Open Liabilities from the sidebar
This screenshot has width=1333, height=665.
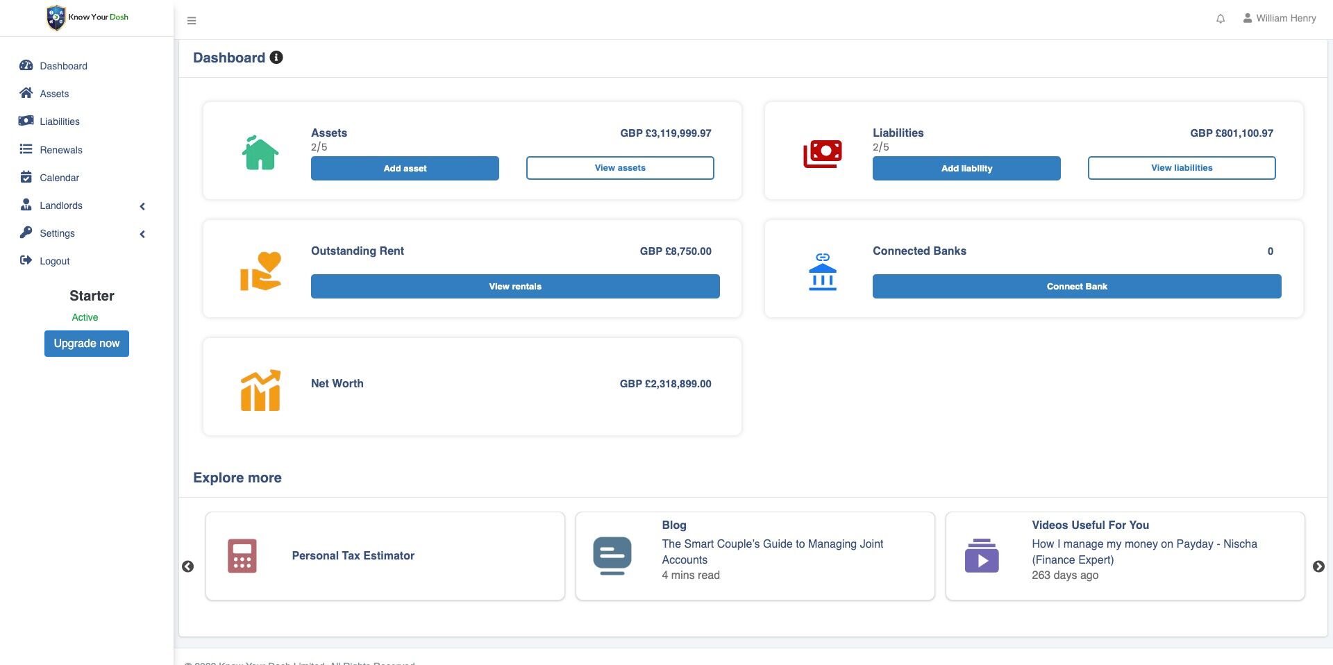click(x=60, y=121)
